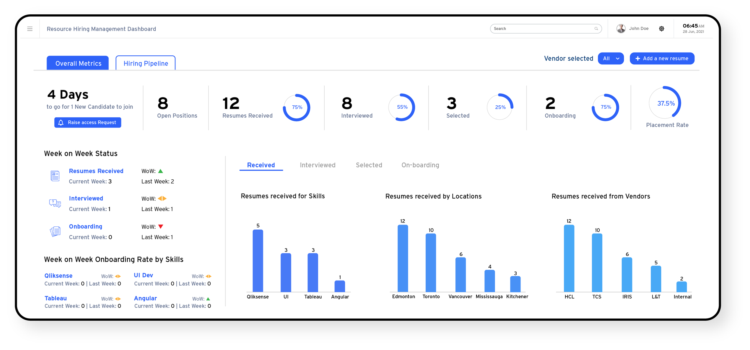Screen dimensions: 750x350
Task: Click John Doe's profile avatar
Action: pos(621,29)
